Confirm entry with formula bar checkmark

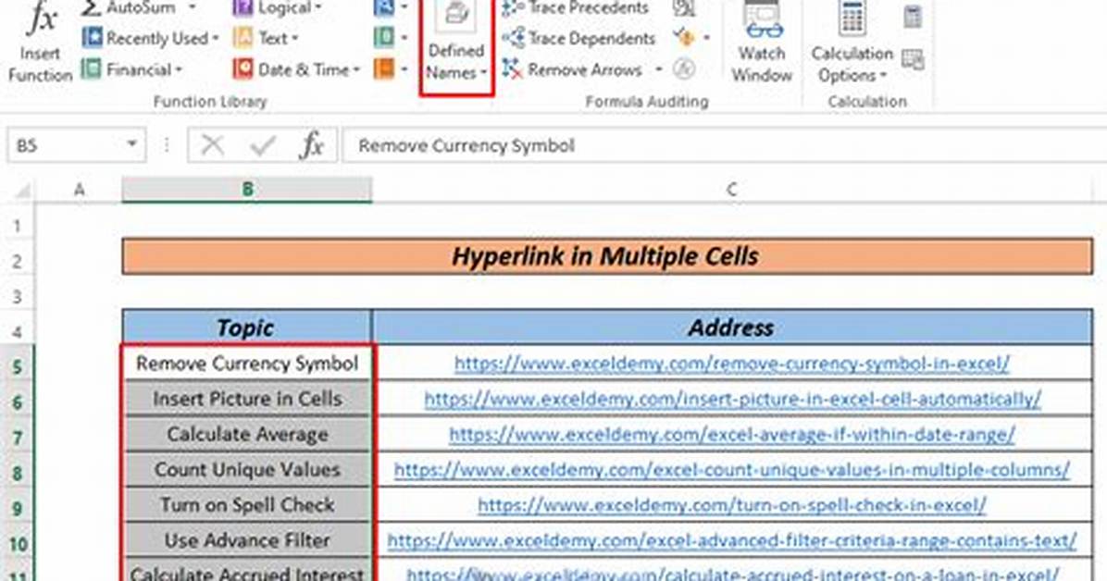click(263, 145)
